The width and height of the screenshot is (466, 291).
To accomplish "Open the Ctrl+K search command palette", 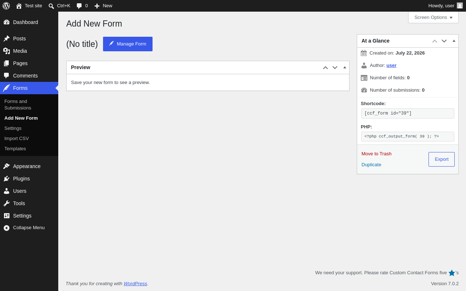I will point(59,6).
